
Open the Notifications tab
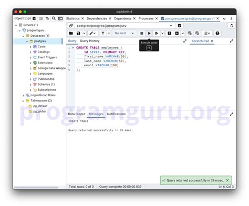(116, 114)
